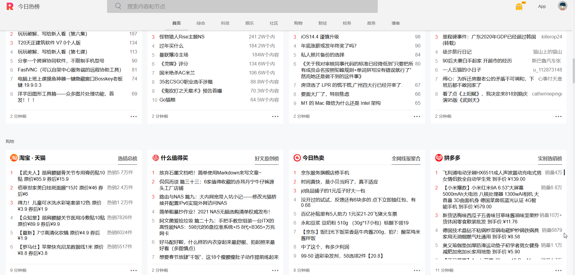
Task: Switch to the 购物 tab
Action: point(298,23)
